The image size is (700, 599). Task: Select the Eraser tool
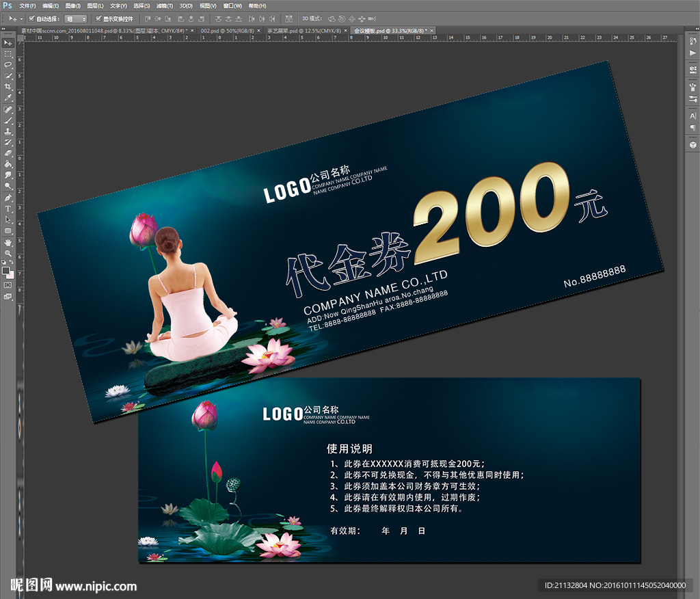point(8,153)
